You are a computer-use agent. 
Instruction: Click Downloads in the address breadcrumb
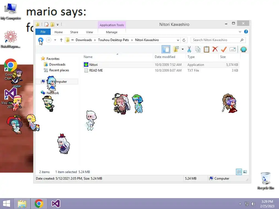84,40
